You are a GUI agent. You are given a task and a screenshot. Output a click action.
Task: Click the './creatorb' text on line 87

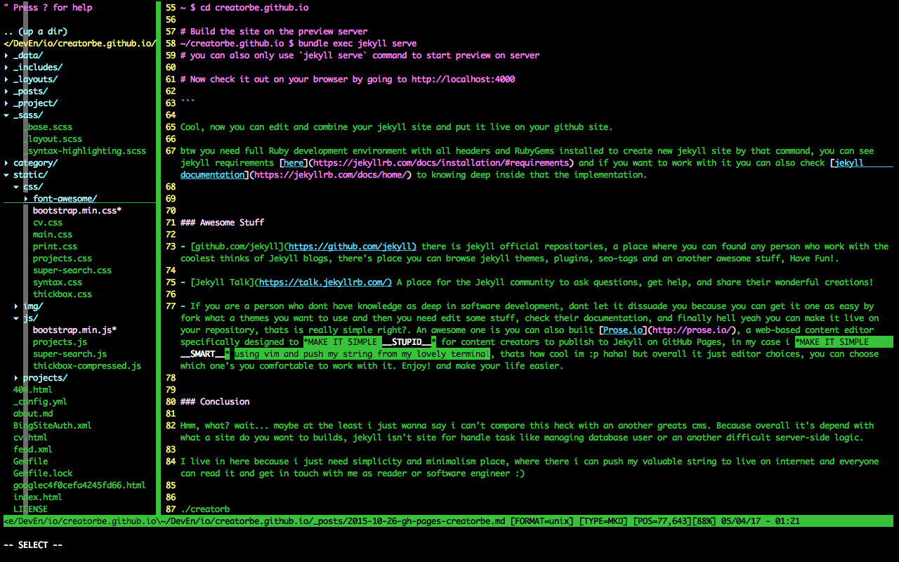[205, 509]
